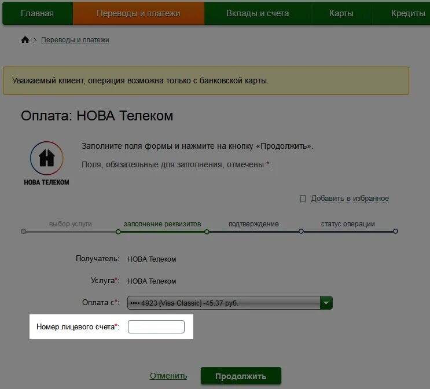Click the notice about банковской карты
This screenshot has height=389, width=430.
pos(206,80)
